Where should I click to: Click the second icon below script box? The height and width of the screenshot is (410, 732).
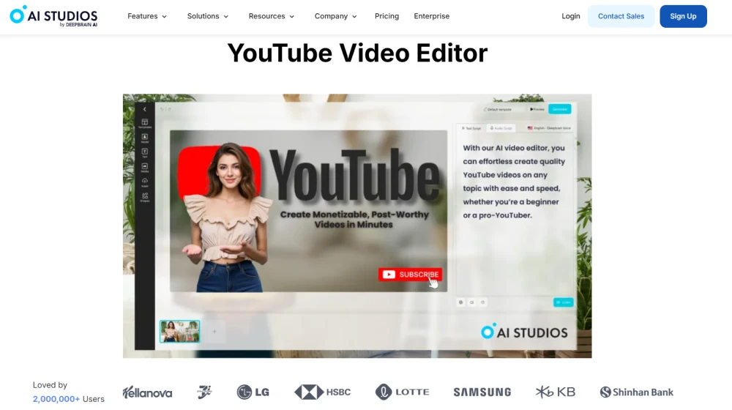(472, 302)
